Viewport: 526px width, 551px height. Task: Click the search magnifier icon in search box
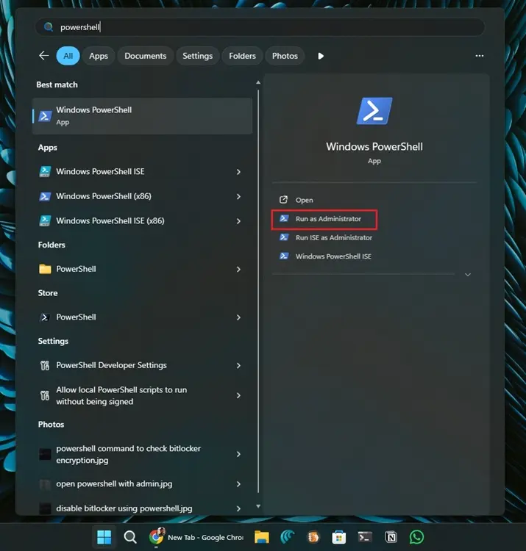coord(49,27)
